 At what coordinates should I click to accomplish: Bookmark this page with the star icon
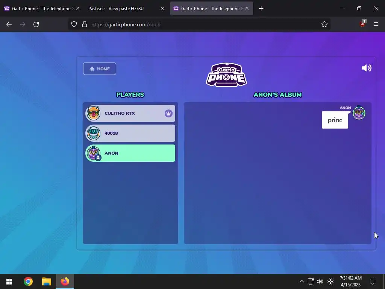point(324,24)
